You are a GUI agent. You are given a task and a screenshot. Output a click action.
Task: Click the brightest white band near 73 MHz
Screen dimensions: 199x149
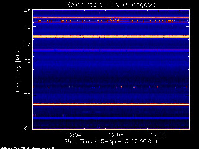coord(111,104)
